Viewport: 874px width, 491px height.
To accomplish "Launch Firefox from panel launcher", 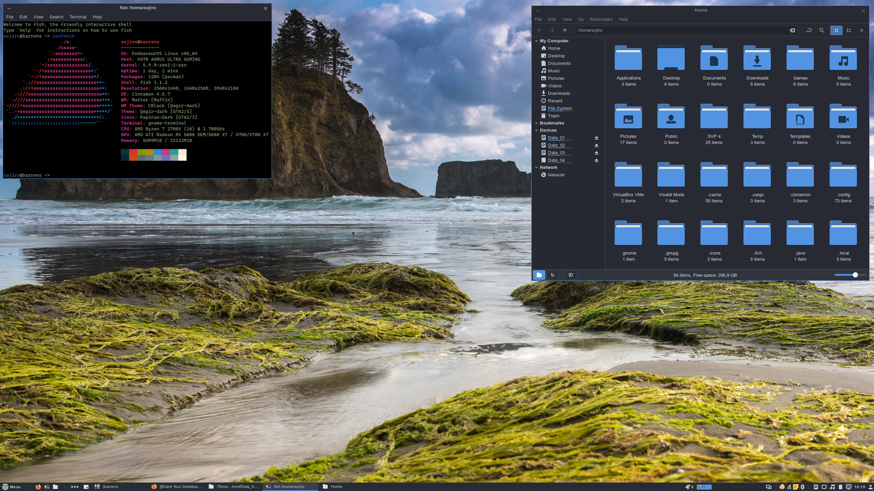I will [38, 487].
